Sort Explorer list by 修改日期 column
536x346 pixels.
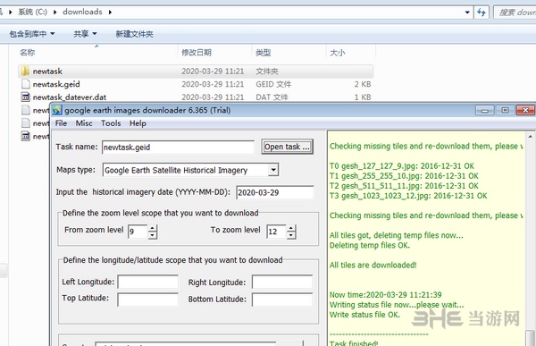point(197,53)
